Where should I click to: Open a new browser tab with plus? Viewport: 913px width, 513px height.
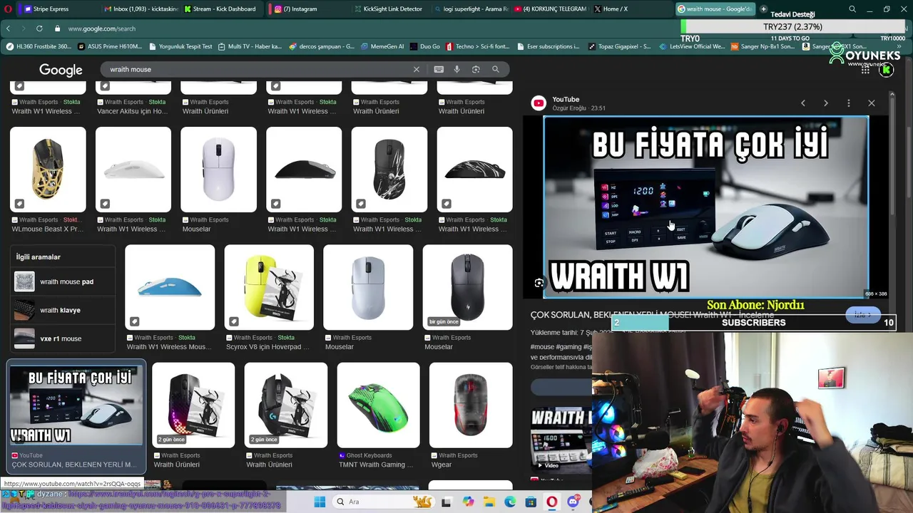[x=763, y=9]
